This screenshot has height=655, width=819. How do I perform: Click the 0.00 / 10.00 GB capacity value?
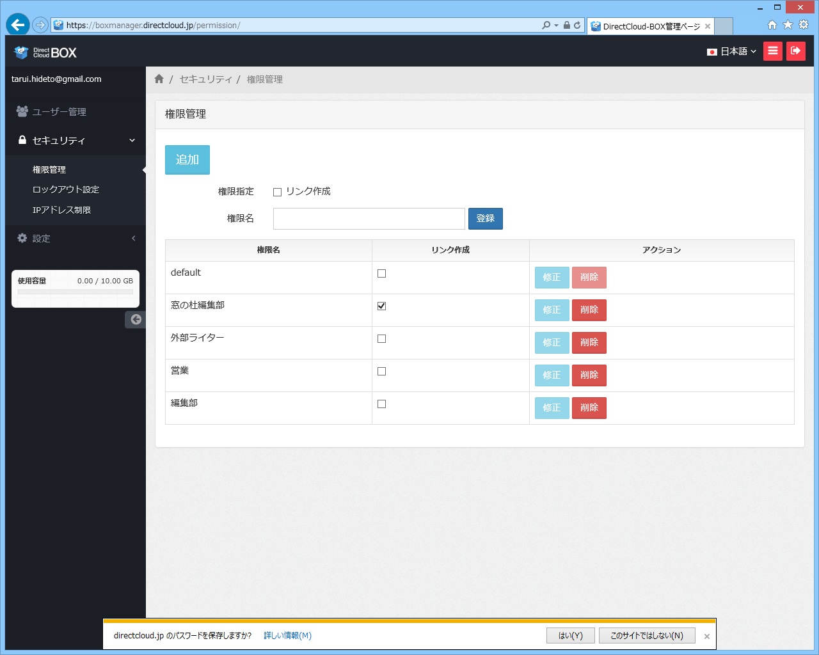pos(105,281)
